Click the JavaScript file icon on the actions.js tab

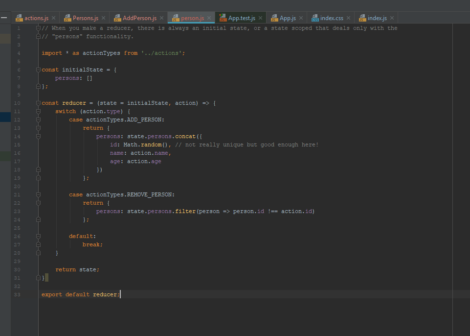(x=19, y=17)
